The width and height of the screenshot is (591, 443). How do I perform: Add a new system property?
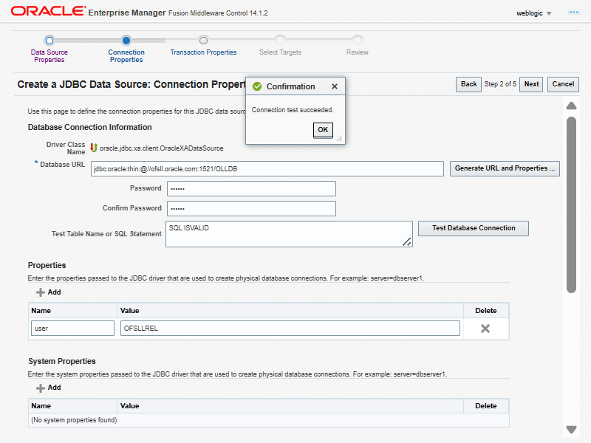49,388
